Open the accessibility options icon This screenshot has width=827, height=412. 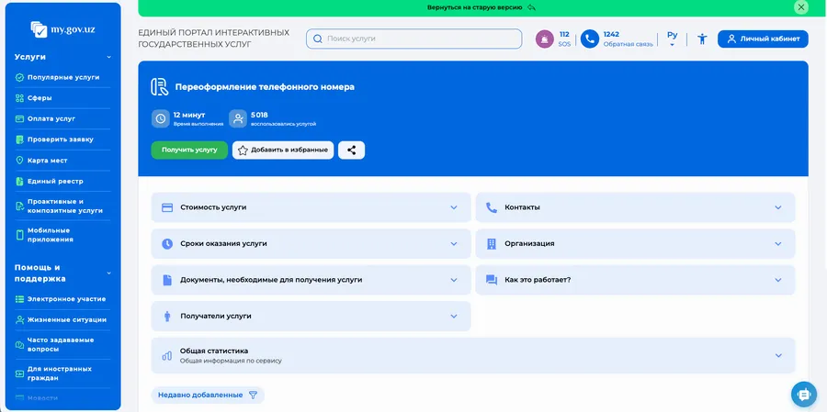(702, 39)
